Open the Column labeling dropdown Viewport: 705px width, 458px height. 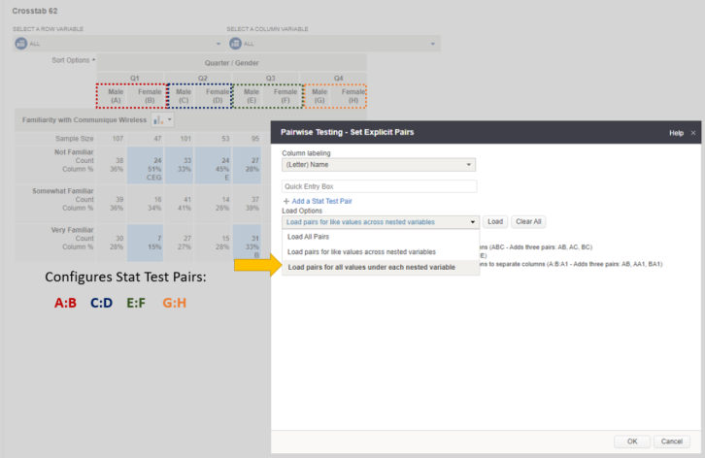coord(378,165)
